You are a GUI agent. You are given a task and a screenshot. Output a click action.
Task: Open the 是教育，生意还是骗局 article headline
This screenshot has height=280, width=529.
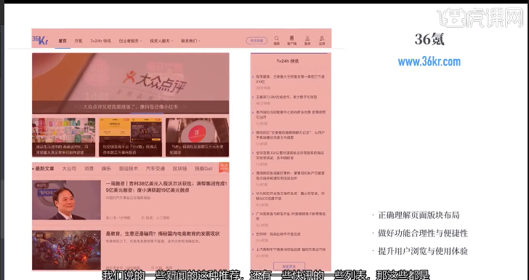point(163,233)
